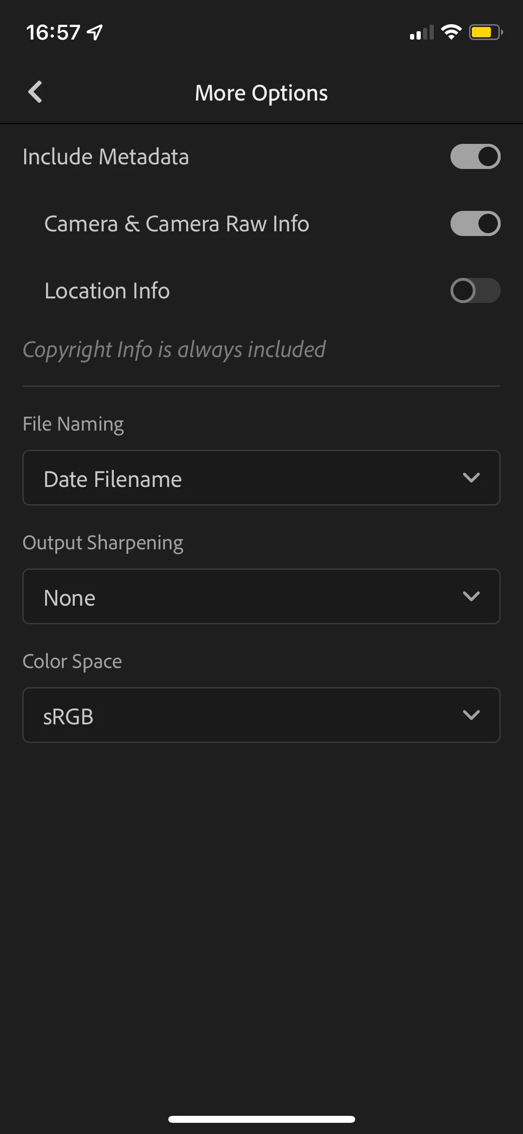Tap the battery indicator icon

486,32
